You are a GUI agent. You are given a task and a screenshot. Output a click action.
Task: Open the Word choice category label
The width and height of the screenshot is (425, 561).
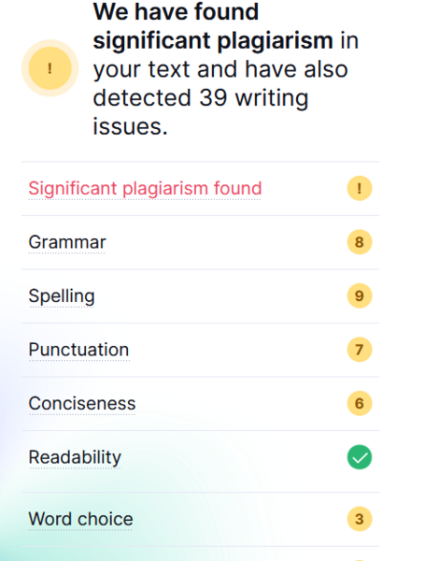[x=80, y=519]
